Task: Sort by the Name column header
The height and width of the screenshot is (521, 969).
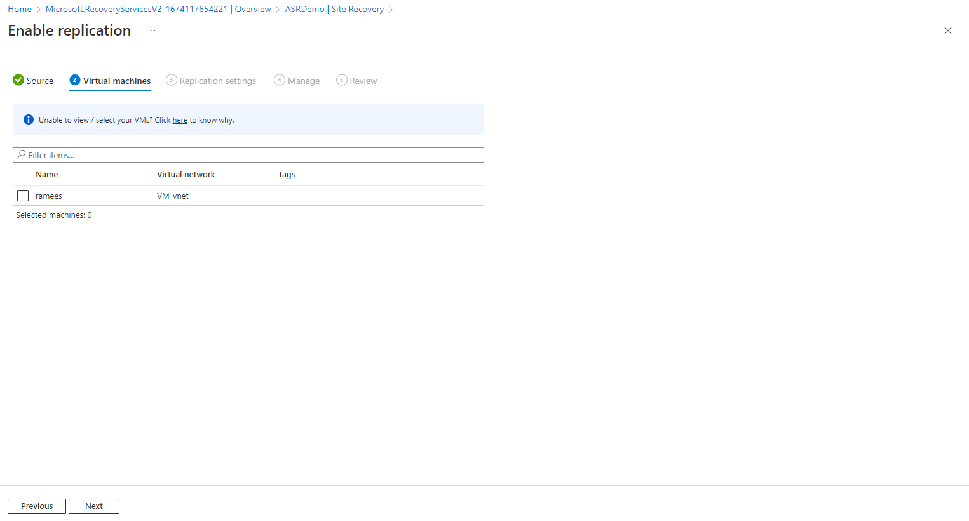Action: (47, 174)
